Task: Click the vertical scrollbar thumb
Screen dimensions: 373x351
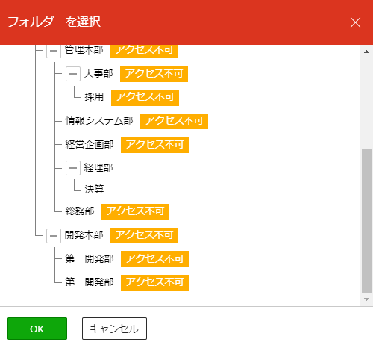Action: 366,221
